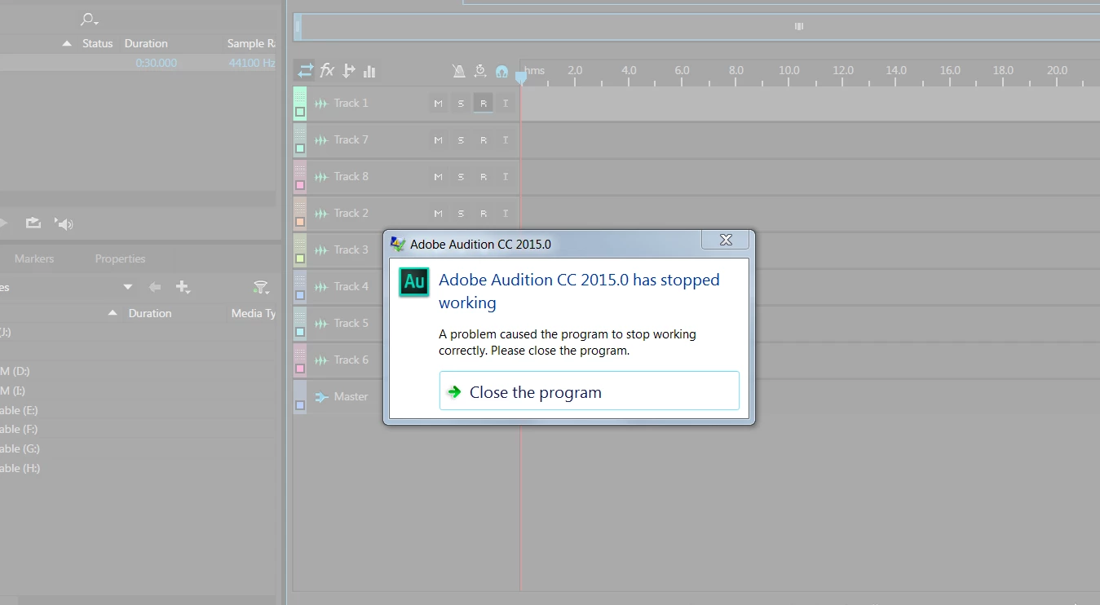Click the 44100 Hz sample rate value
Image resolution: width=1100 pixels, height=605 pixels.
(252, 63)
